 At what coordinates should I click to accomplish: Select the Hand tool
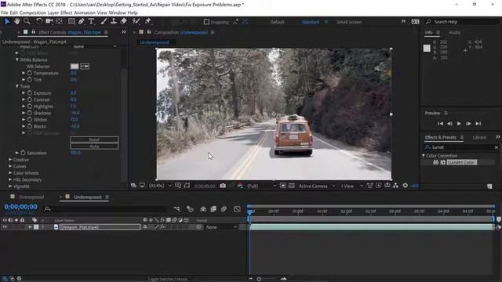pos(16,21)
